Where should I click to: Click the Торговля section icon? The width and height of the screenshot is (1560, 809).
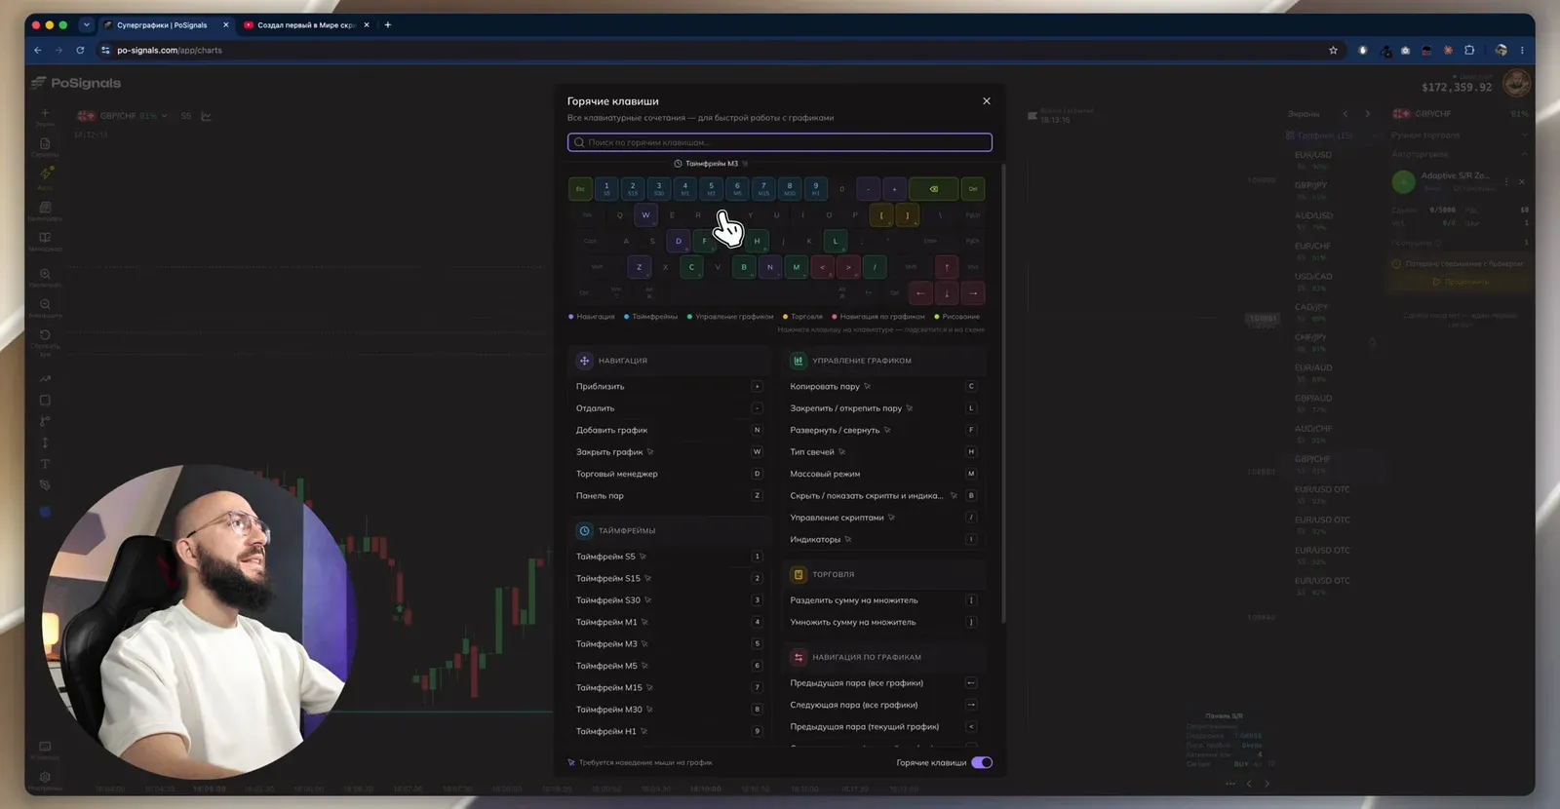(x=798, y=574)
